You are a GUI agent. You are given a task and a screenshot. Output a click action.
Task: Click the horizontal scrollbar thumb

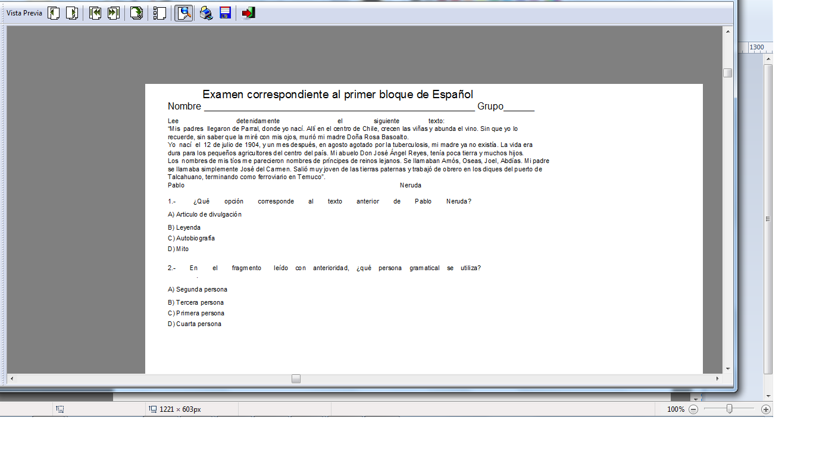pos(296,378)
